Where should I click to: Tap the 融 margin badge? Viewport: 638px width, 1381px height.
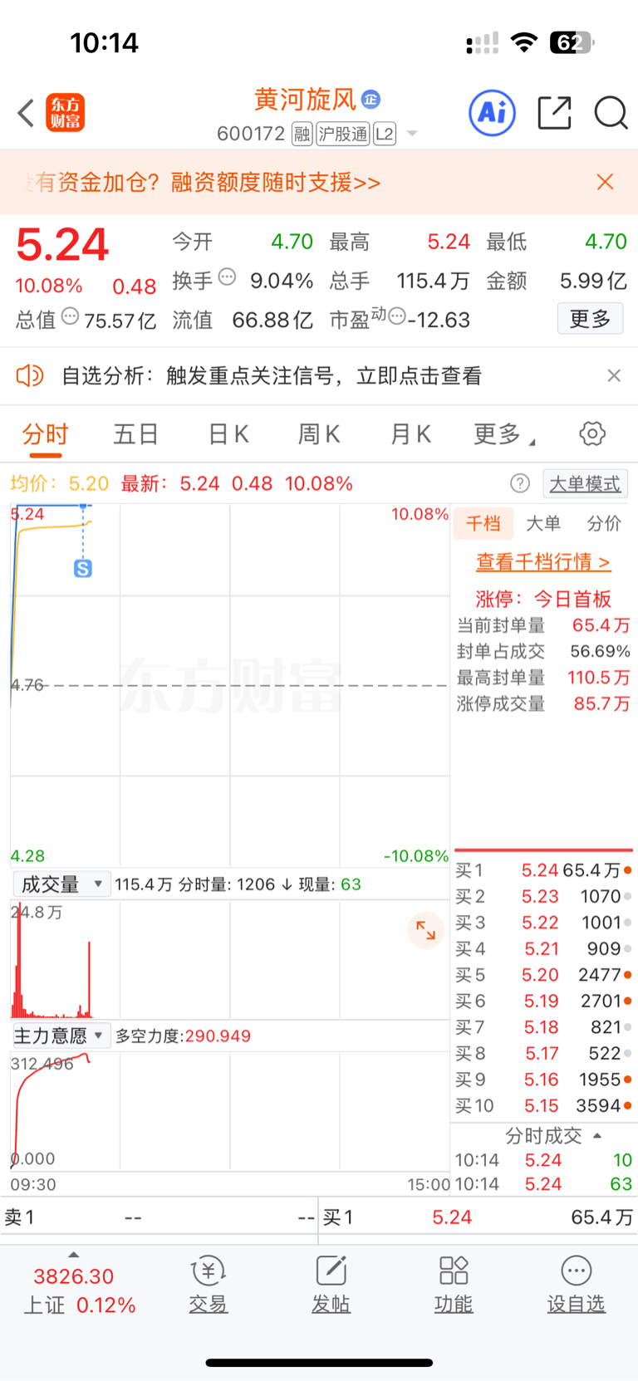click(x=302, y=134)
